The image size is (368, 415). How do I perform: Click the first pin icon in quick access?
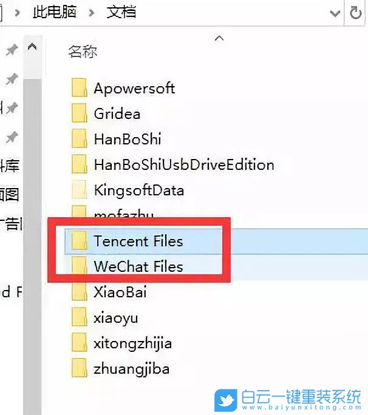pyautogui.click(x=12, y=50)
